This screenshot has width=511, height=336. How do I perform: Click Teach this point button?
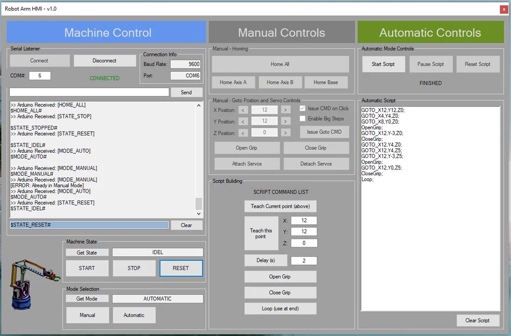click(x=261, y=233)
